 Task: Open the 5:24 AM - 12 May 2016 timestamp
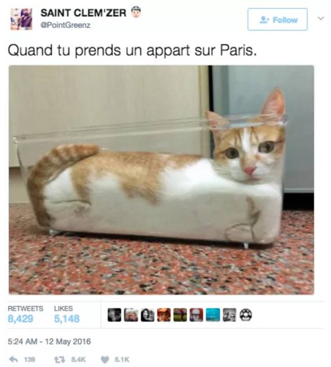click(49, 342)
